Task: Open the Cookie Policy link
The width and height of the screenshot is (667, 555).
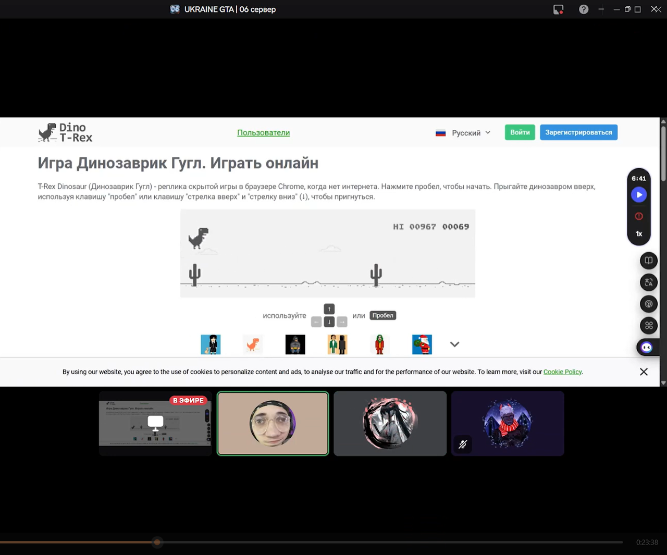Action: tap(563, 372)
